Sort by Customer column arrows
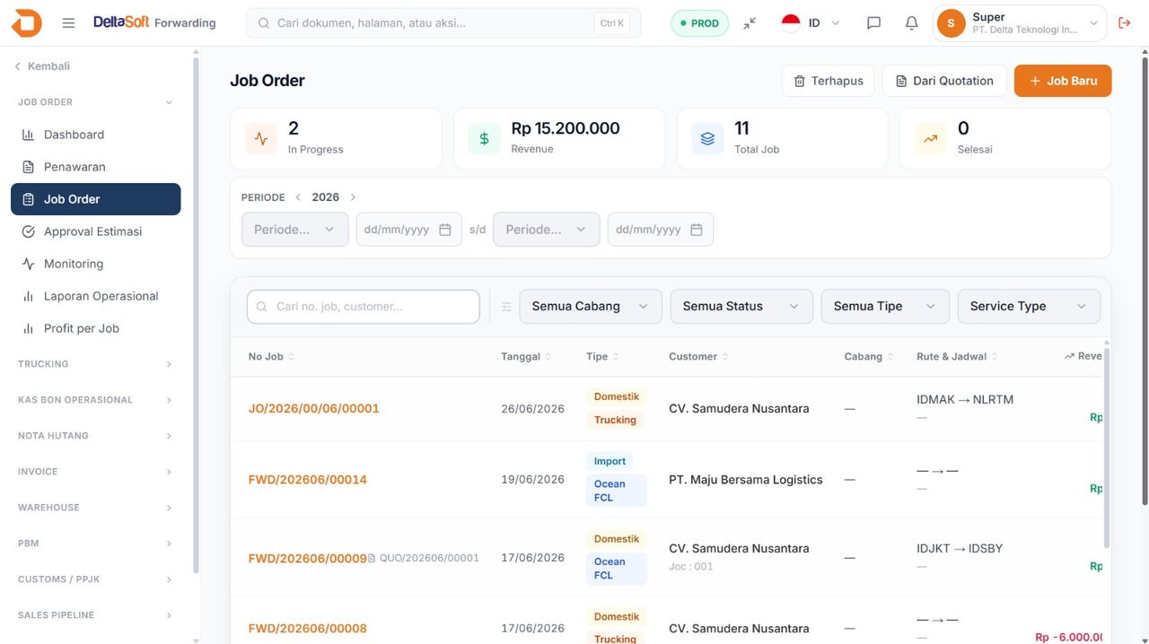Screen dimensions: 1149x644 pos(724,357)
